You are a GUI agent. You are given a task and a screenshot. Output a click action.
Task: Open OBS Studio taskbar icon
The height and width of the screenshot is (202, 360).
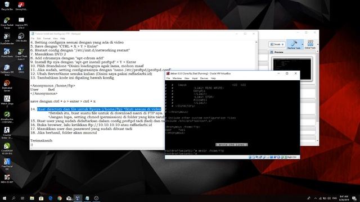coord(96,198)
